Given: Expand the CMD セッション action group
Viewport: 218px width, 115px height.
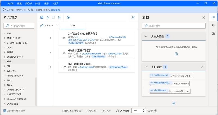Looking at the screenshot, I should point(4,38).
